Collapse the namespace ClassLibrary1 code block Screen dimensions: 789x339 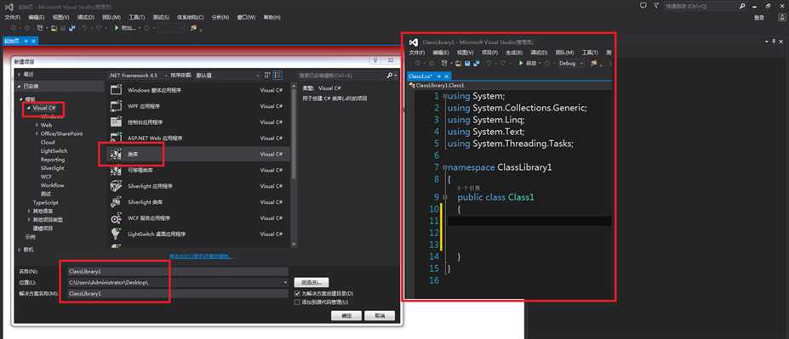point(444,167)
